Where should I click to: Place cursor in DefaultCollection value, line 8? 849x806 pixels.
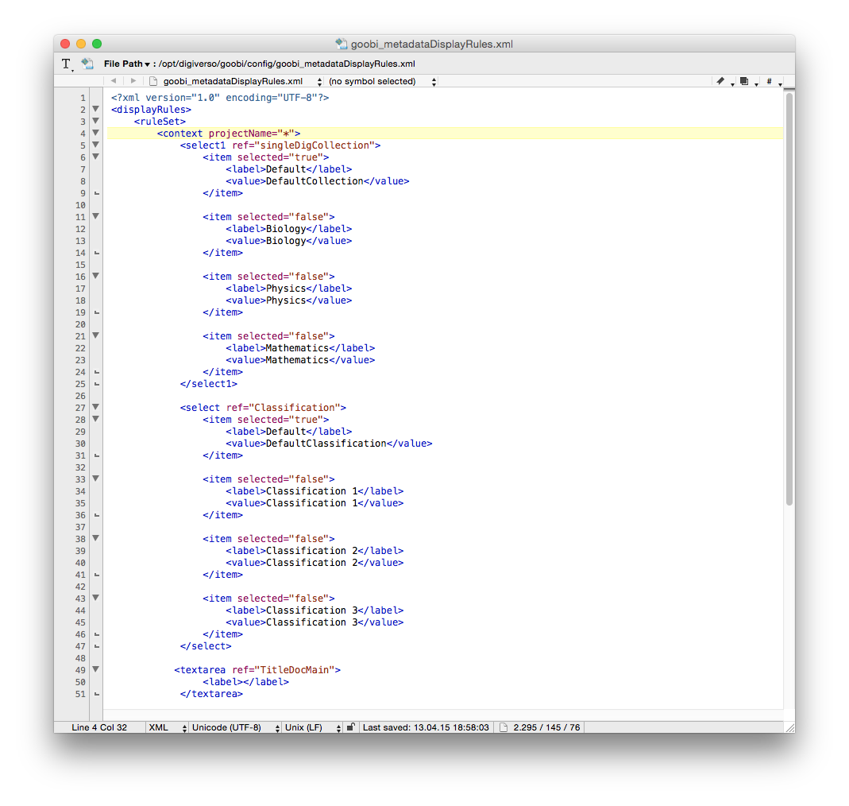tap(315, 181)
